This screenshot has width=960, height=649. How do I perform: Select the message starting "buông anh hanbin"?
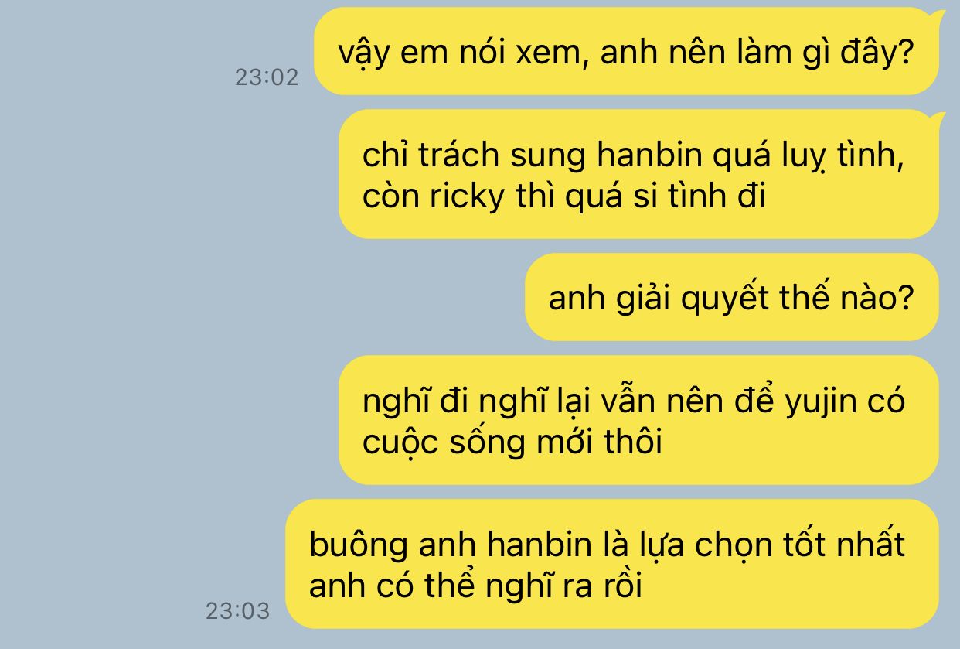click(612, 564)
